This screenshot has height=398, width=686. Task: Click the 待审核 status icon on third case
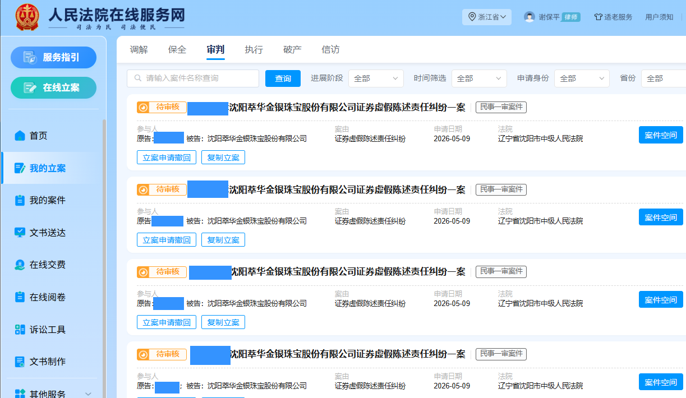tap(144, 272)
